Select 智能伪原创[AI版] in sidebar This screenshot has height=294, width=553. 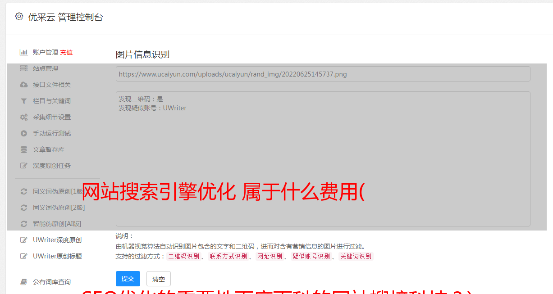click(57, 224)
